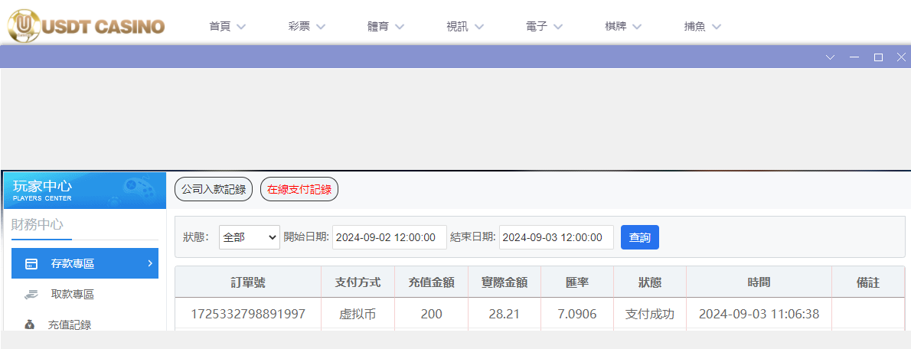
Task: Click the 查詢 search button
Action: pos(639,237)
